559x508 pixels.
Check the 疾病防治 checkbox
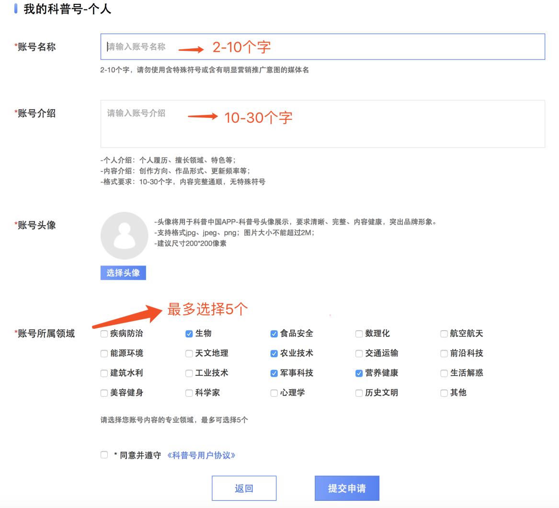point(104,334)
